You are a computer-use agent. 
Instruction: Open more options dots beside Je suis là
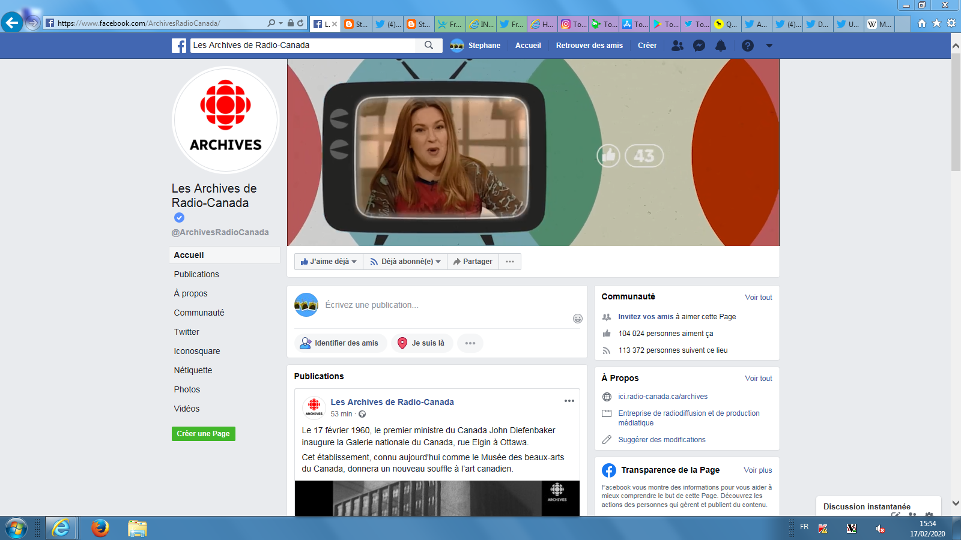(470, 343)
